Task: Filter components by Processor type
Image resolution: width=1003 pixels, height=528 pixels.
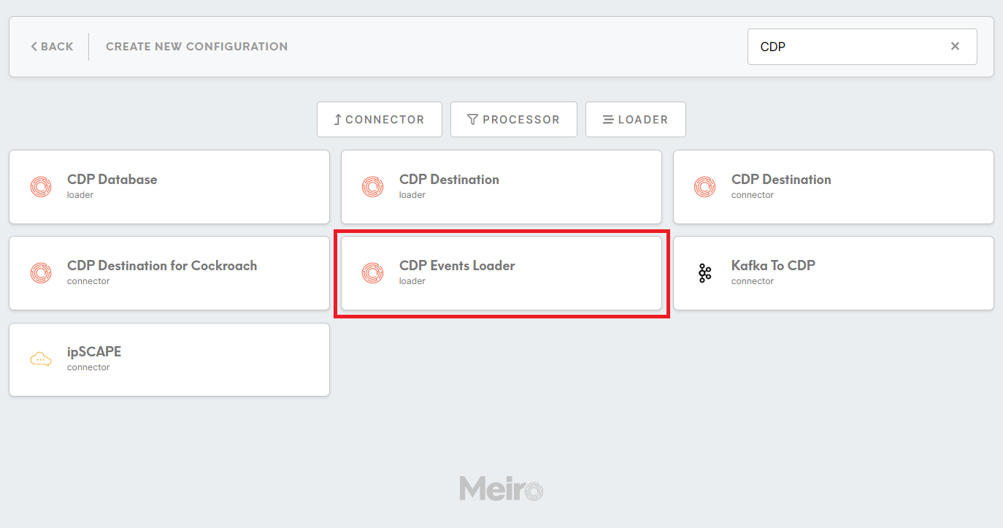Action: click(514, 119)
